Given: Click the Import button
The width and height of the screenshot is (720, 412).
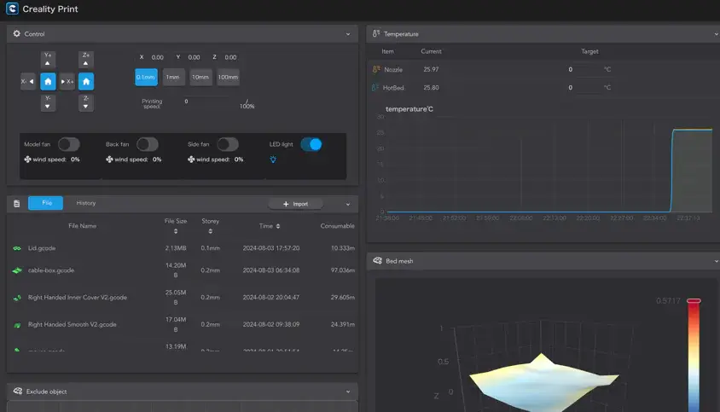Looking at the screenshot, I should (295, 204).
